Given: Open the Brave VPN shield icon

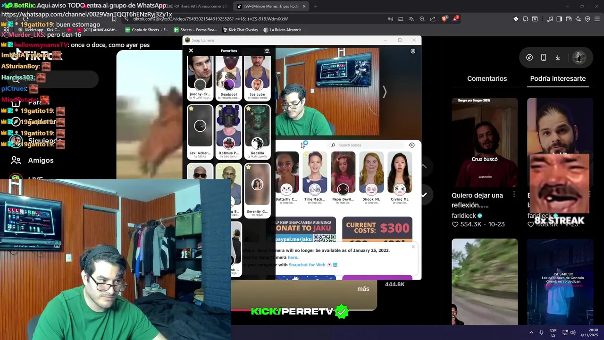Looking at the screenshot, I should click(587, 19).
